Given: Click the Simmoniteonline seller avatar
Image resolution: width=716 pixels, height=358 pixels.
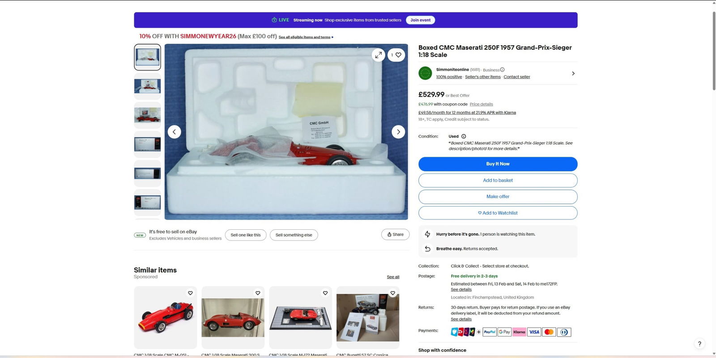Looking at the screenshot, I should point(425,73).
